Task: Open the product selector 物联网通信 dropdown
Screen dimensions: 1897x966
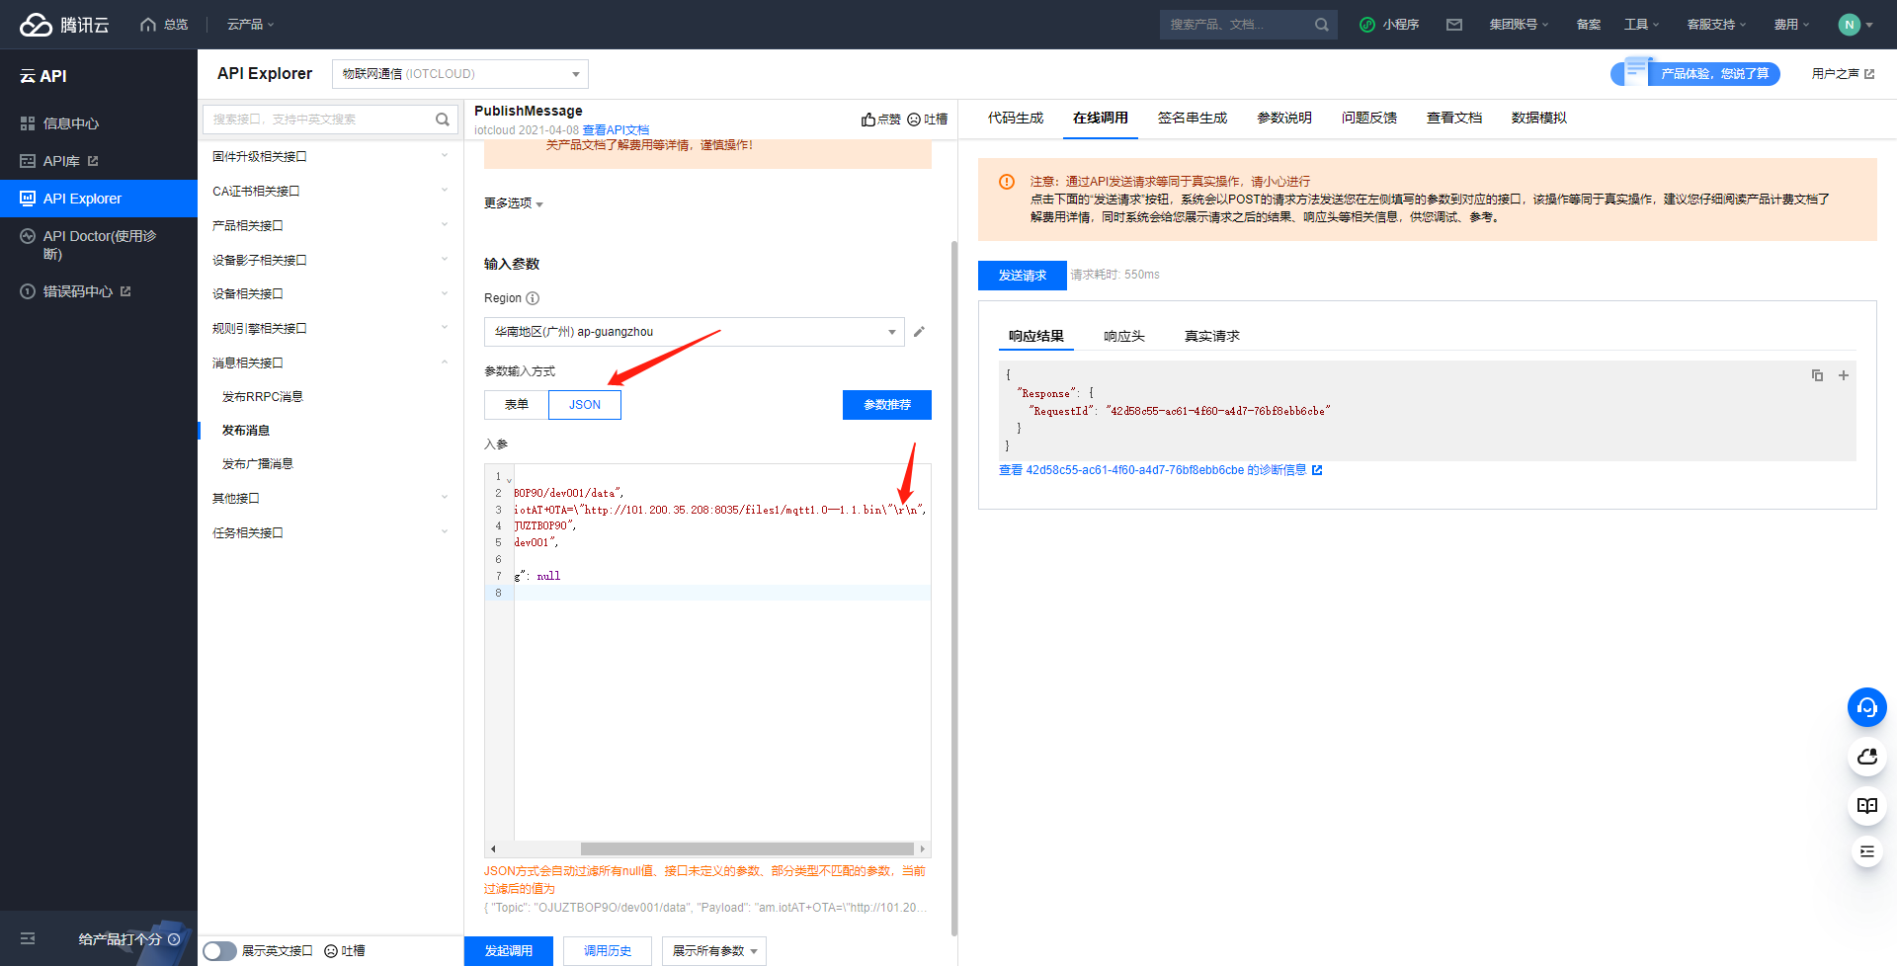Action: click(x=460, y=74)
